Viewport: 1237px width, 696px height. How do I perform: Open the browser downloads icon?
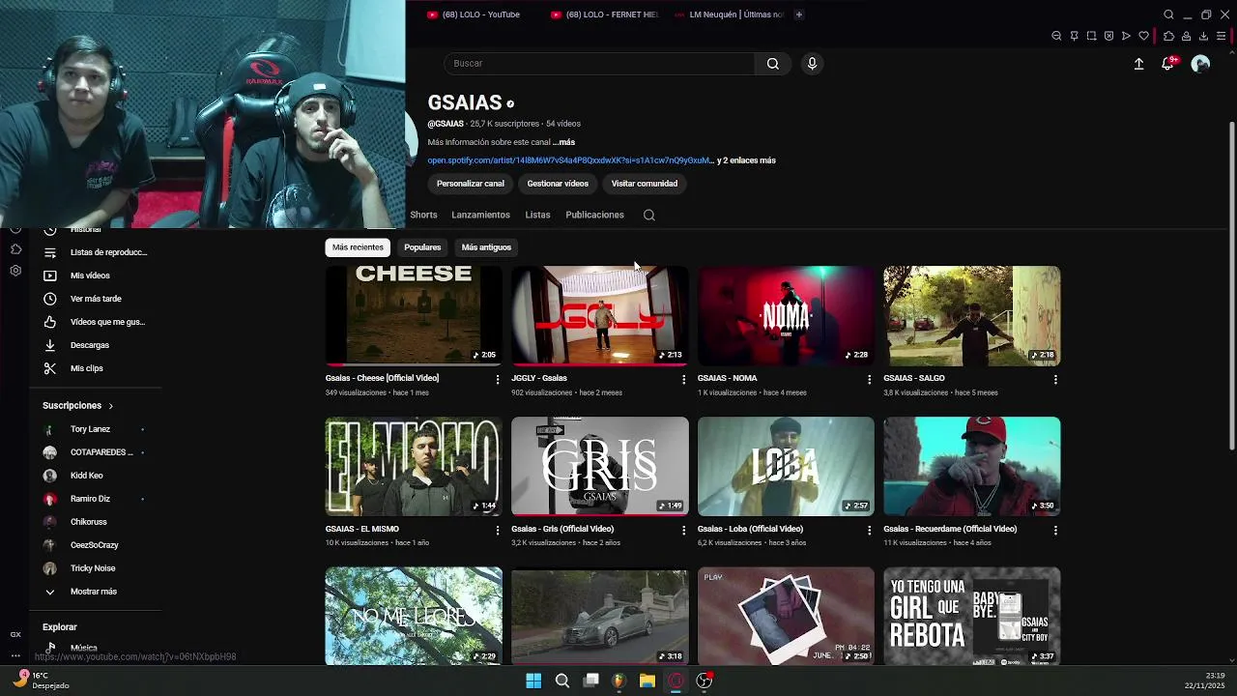(1203, 36)
